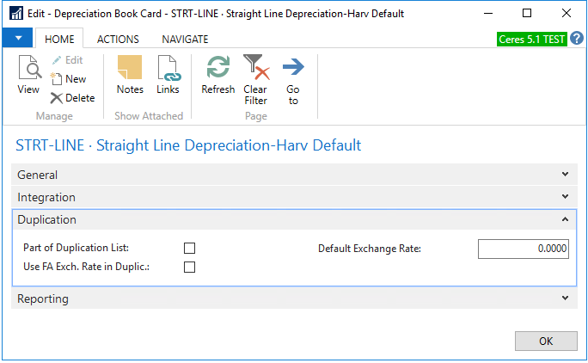Image resolution: width=588 pixels, height=363 pixels.
Task: Expand the Integration section
Action: tap(565, 197)
